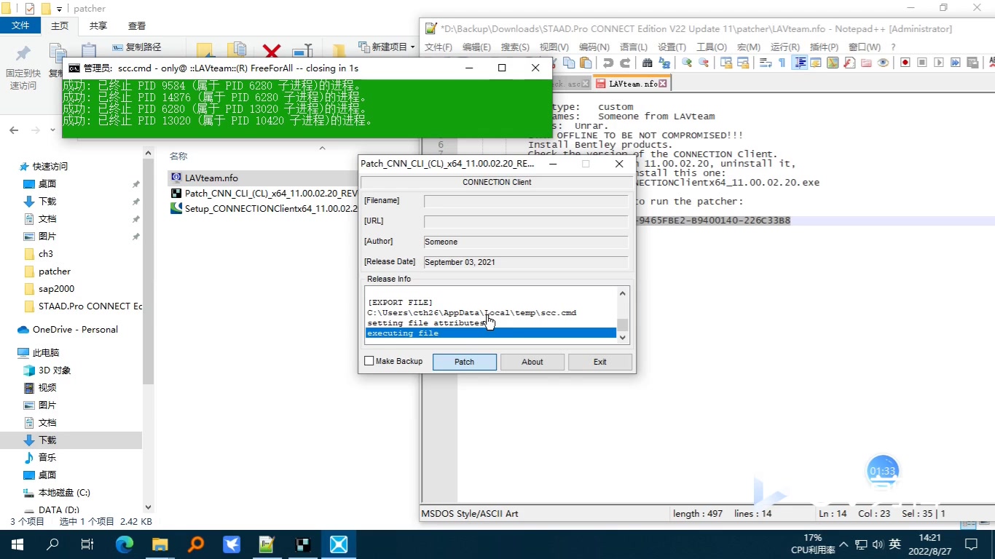Click the Patch button
This screenshot has width=995, height=559.
click(x=465, y=362)
